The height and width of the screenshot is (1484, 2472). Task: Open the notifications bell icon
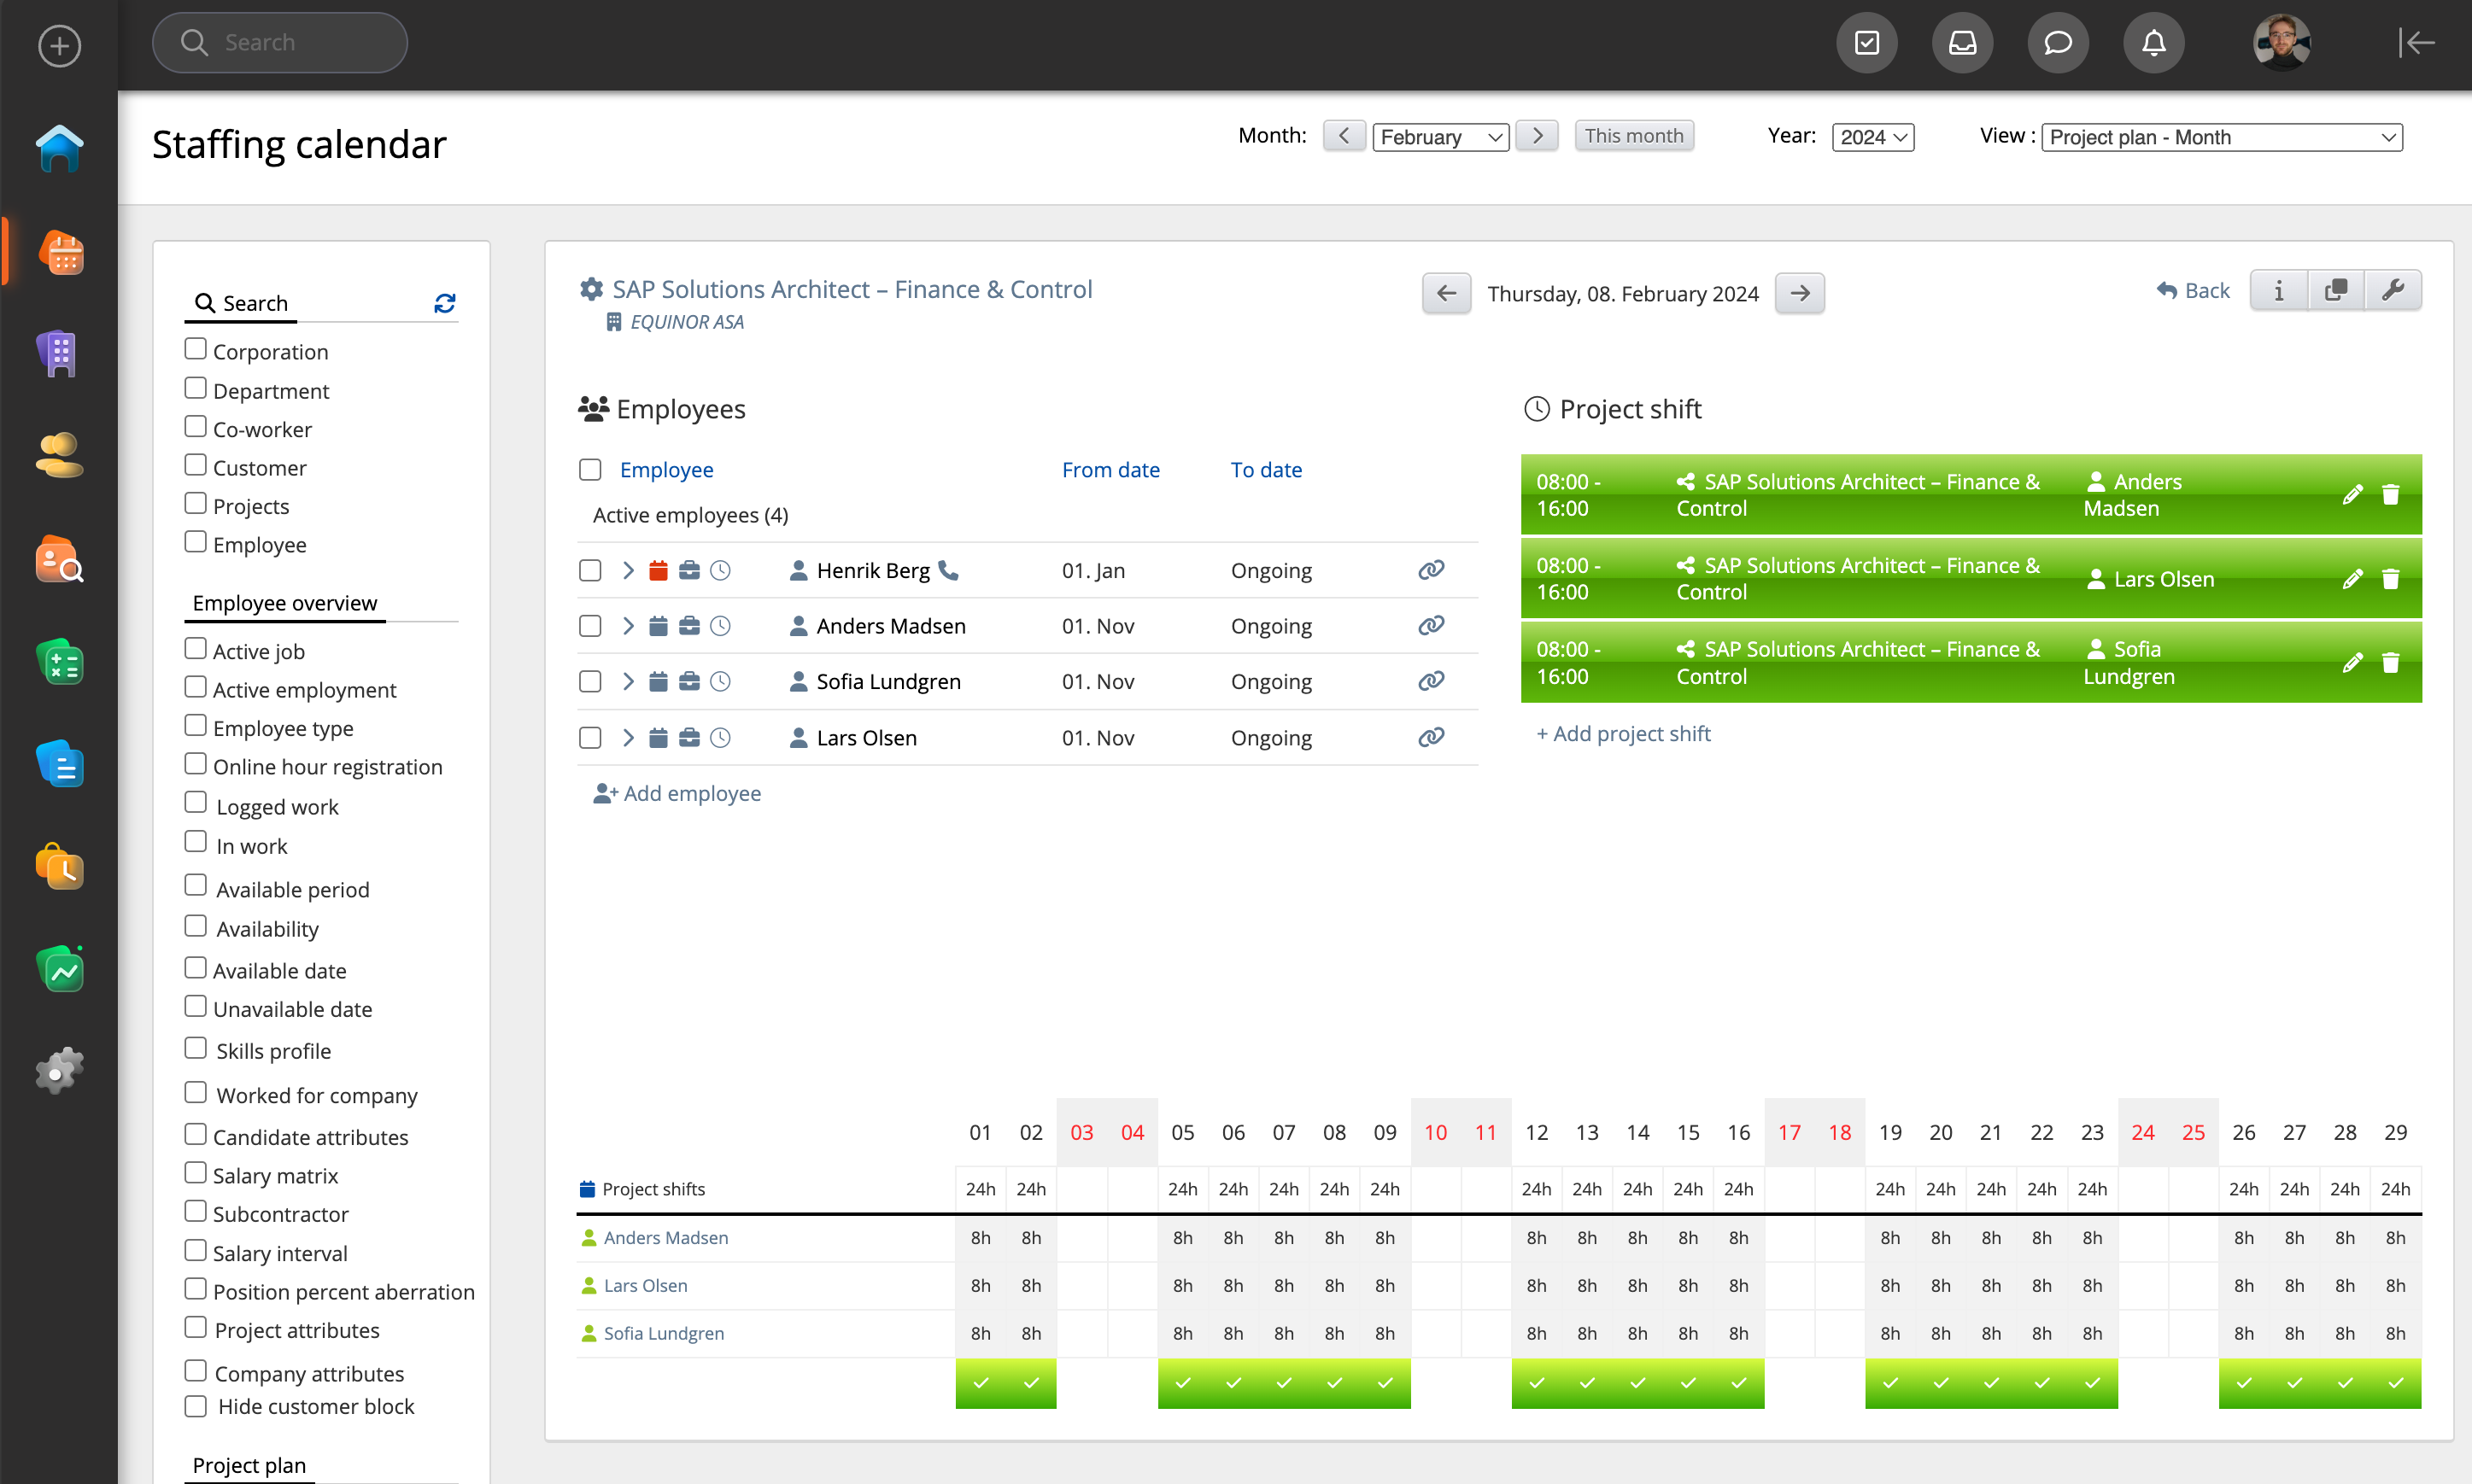[2153, 43]
